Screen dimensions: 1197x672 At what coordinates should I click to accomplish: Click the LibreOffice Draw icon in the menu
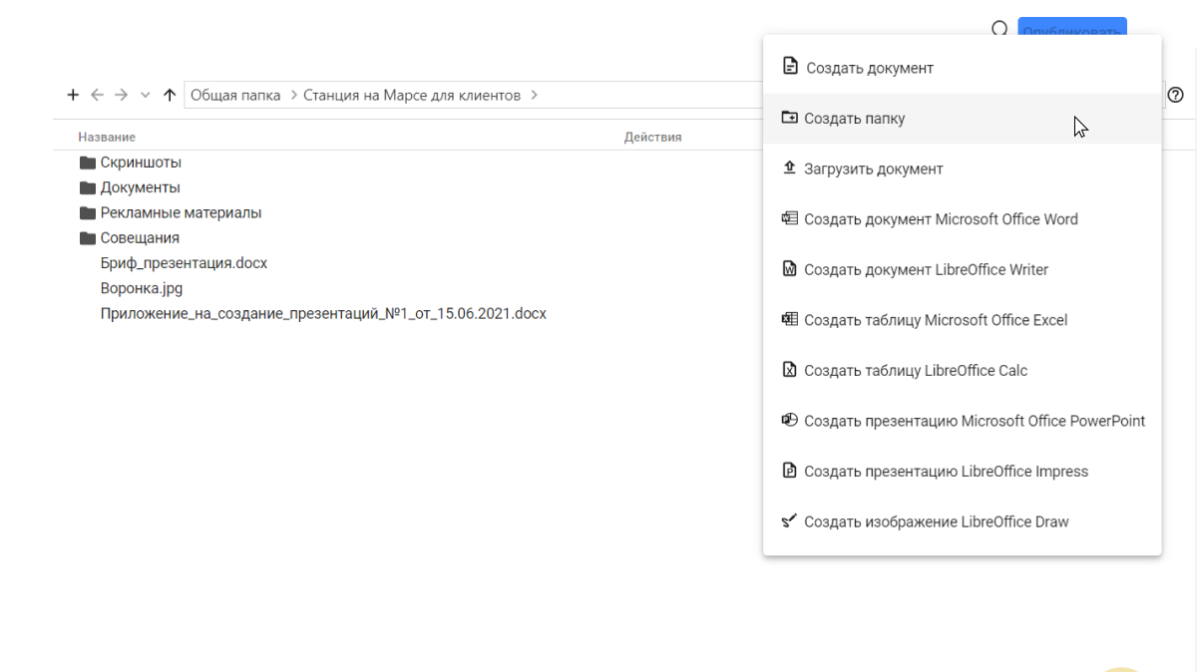coord(789,520)
